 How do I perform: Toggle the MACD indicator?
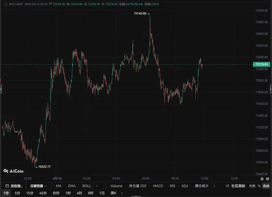[158, 186]
